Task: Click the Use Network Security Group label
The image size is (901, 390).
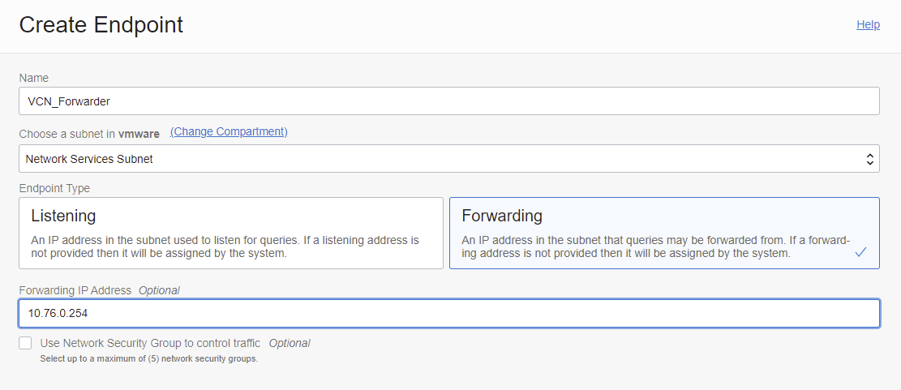Action: (x=150, y=343)
